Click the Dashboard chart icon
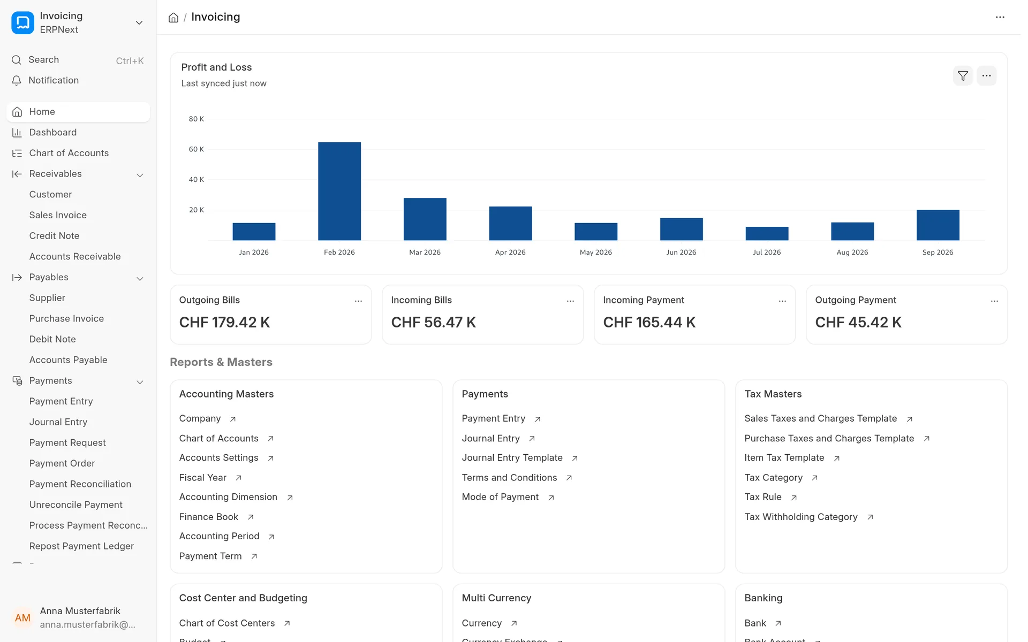This screenshot has width=1028, height=642. coord(17,133)
